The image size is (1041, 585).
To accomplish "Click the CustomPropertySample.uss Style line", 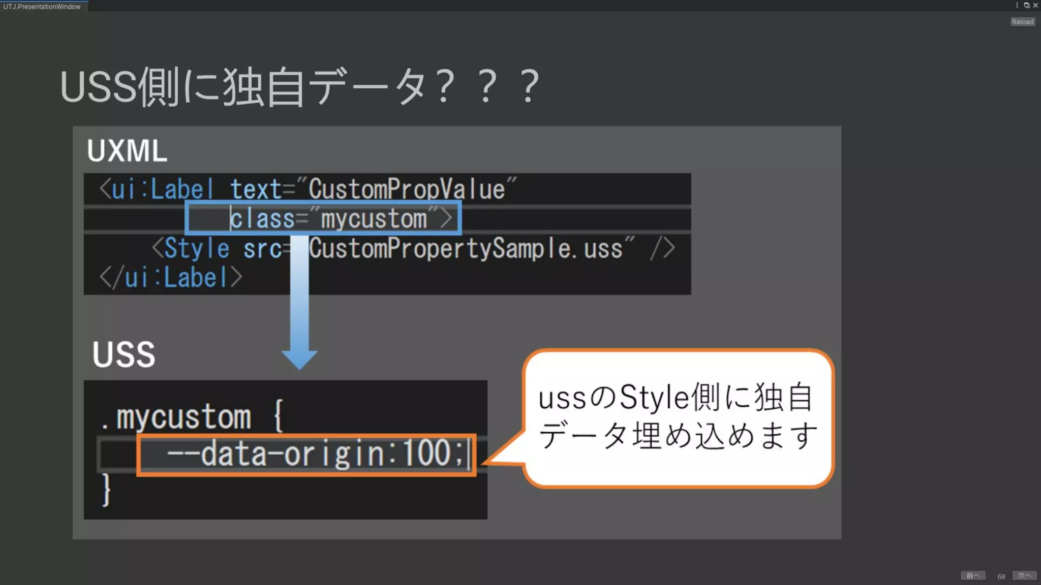I will [413, 249].
